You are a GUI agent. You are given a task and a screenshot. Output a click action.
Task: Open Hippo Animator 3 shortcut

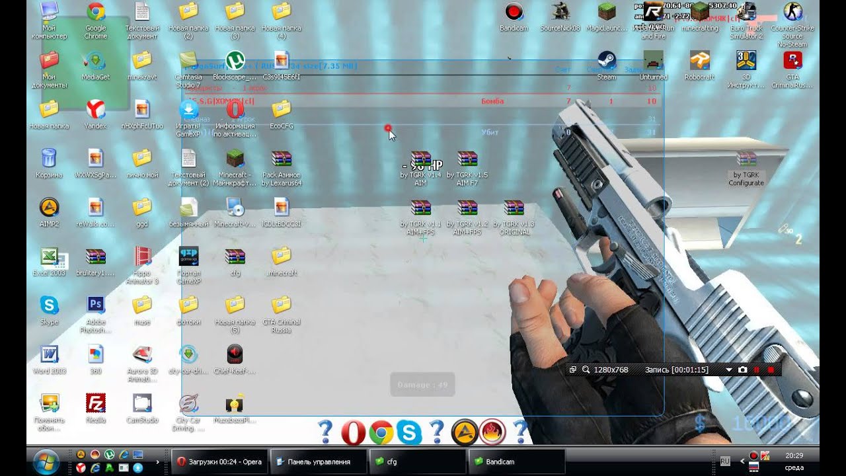[x=142, y=256]
